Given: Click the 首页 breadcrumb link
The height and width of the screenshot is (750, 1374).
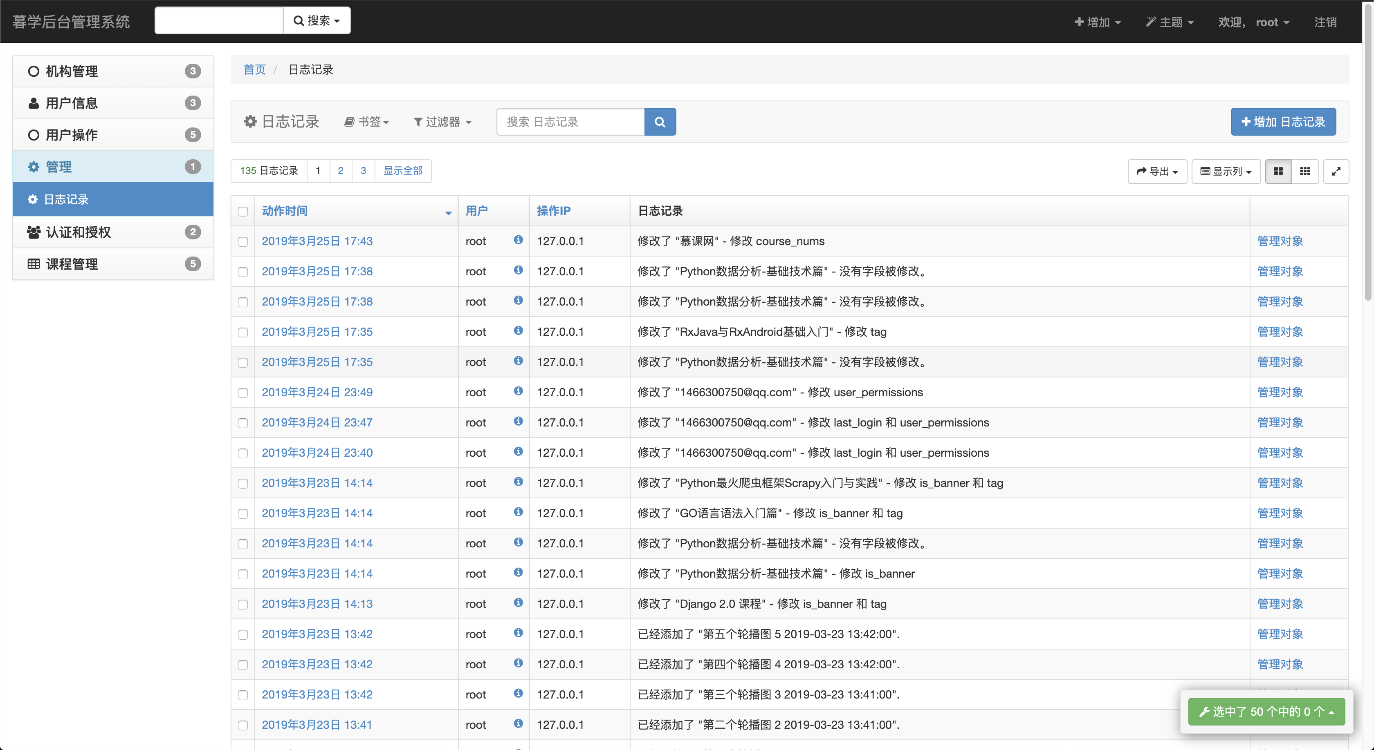Looking at the screenshot, I should (x=254, y=69).
